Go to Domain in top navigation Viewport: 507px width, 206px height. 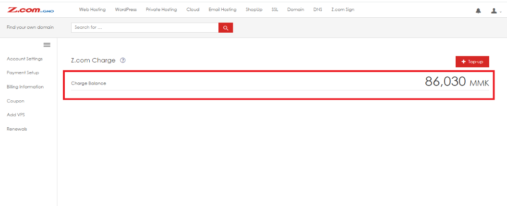click(296, 10)
